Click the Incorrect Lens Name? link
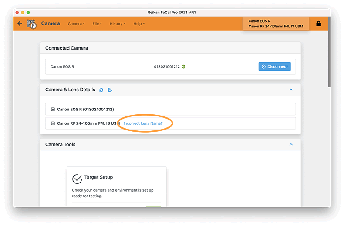 pos(143,123)
